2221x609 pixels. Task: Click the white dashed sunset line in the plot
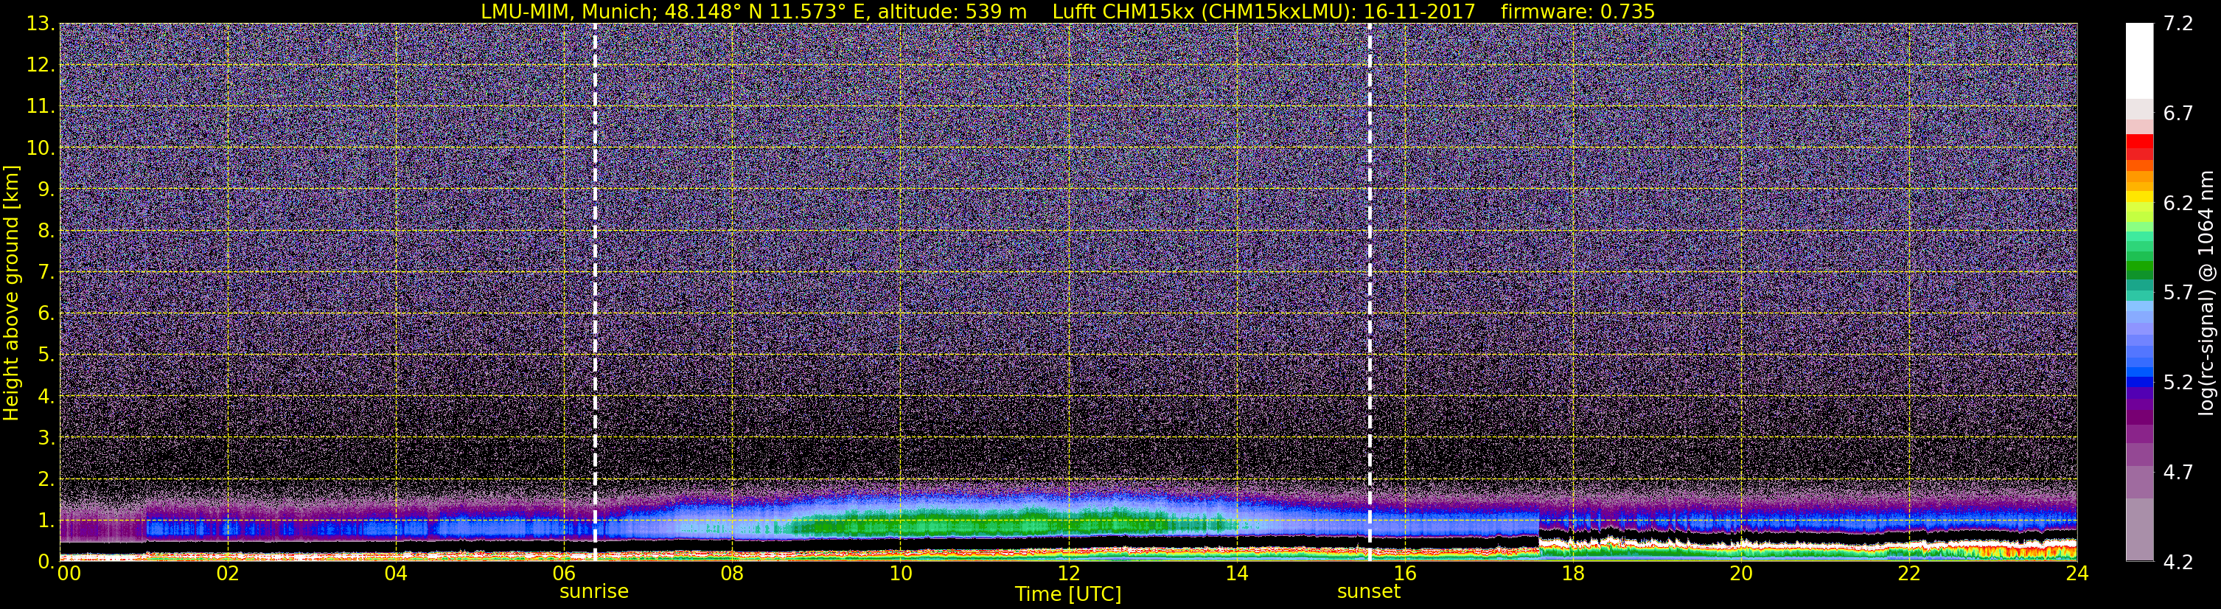1369,291
